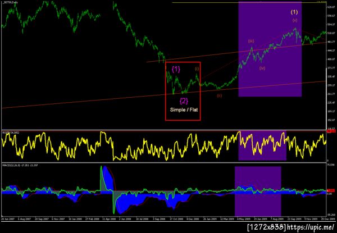Click the (iii) sub-wave label
The image size is (337, 233).
click(x=251, y=41)
